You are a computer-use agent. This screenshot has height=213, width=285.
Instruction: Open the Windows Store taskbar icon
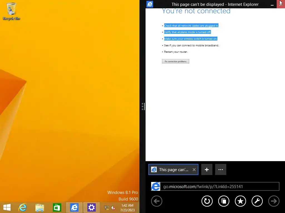57,207
